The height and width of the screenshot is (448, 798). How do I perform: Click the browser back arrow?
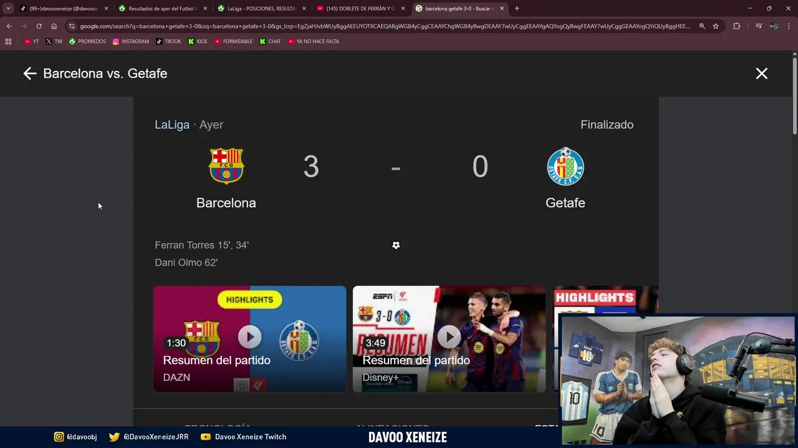tap(9, 26)
